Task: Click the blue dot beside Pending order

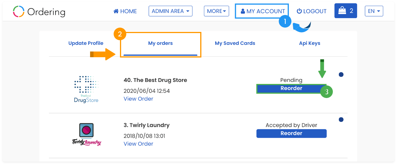Action: [341, 75]
